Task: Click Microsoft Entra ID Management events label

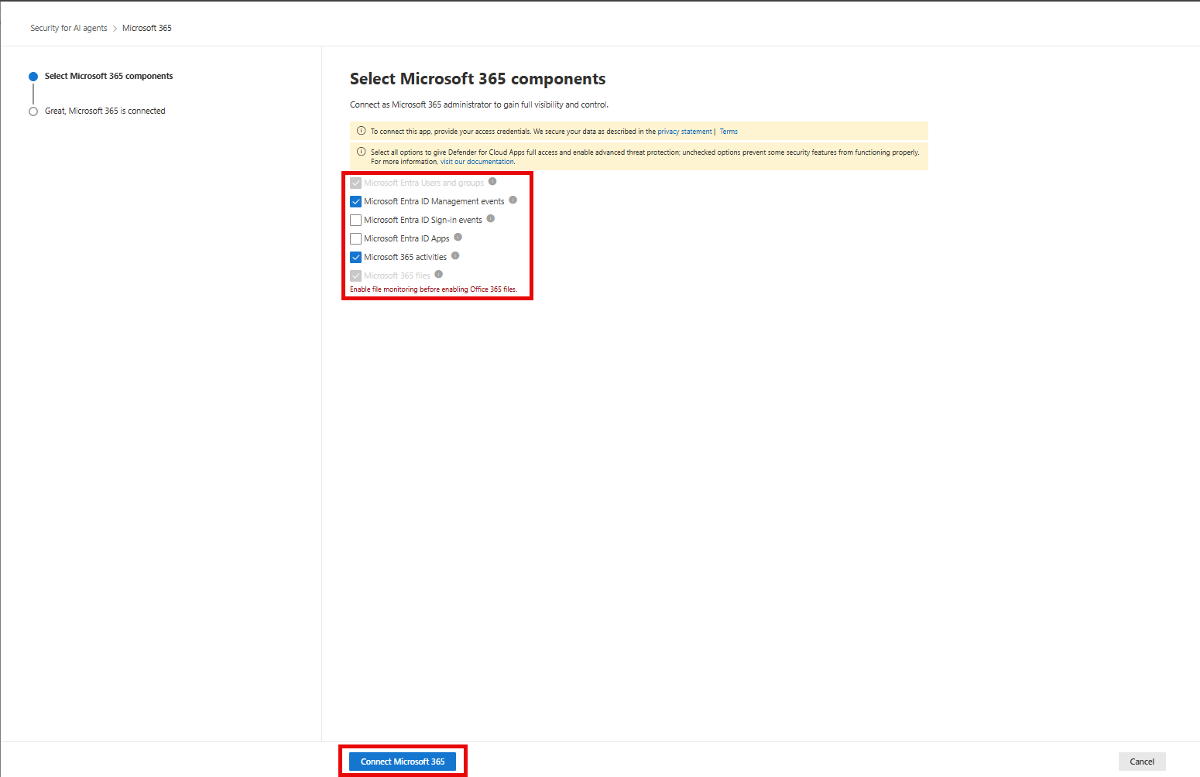Action: click(x=434, y=201)
